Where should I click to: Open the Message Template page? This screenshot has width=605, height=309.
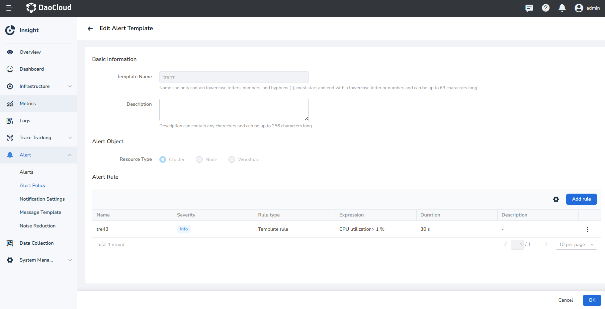pyautogui.click(x=40, y=212)
